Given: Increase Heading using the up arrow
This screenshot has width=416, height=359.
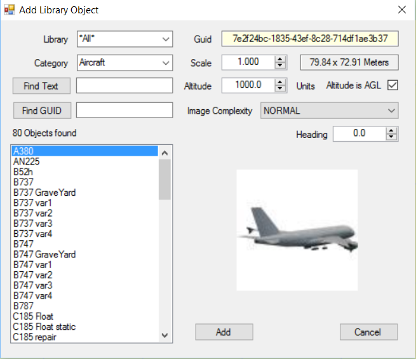Looking at the screenshot, I should click(x=391, y=131).
